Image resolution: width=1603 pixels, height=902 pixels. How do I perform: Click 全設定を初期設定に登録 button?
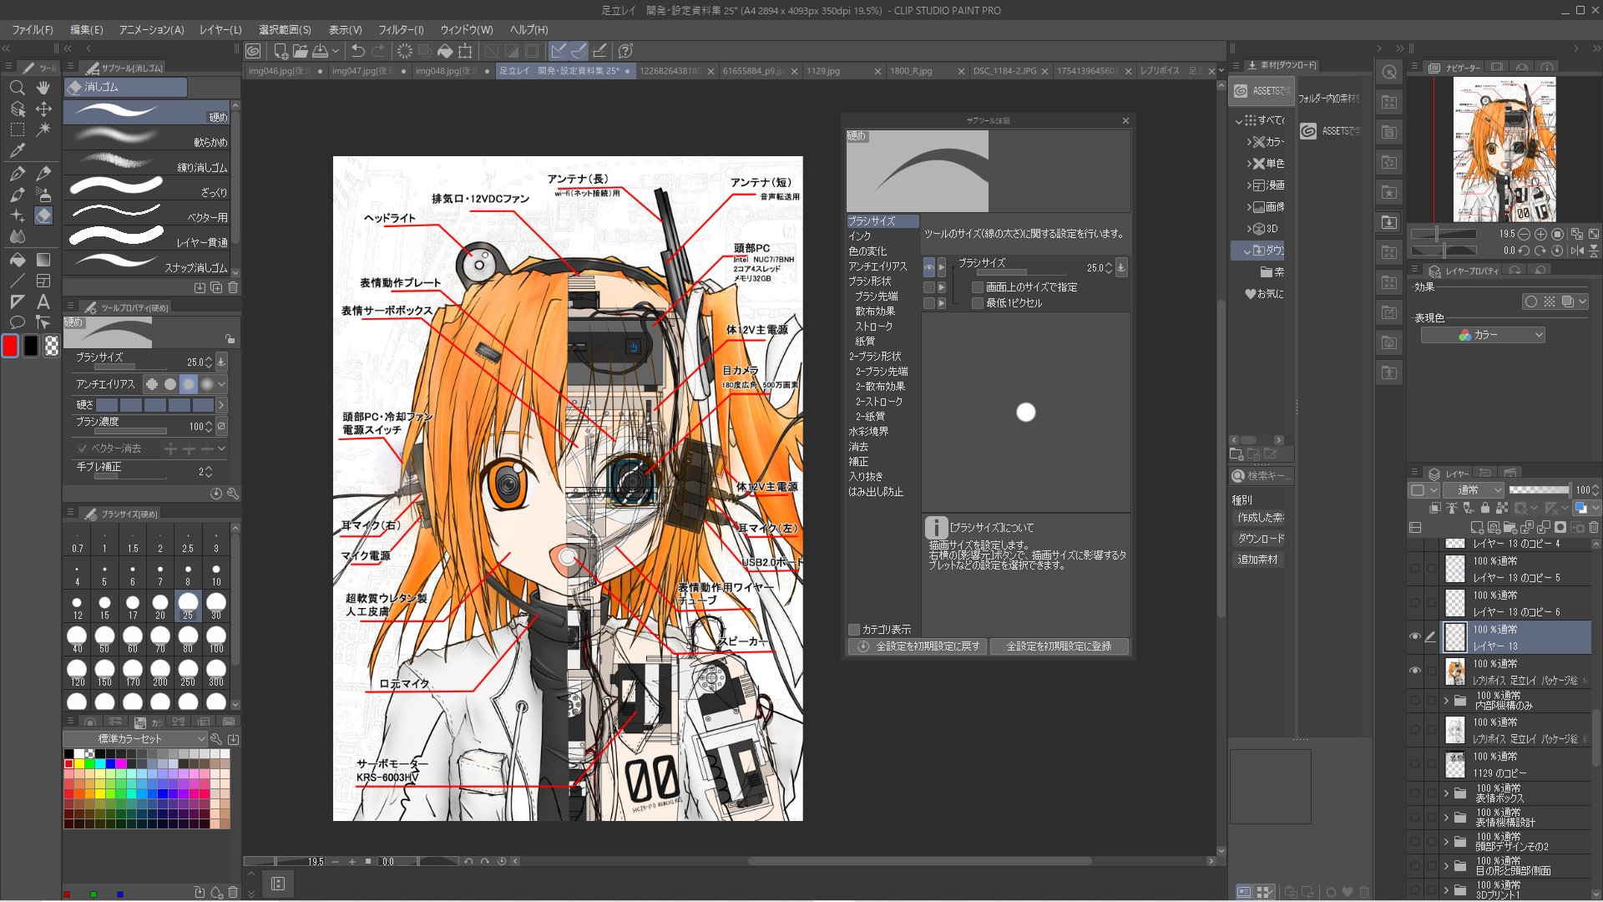(x=1059, y=646)
